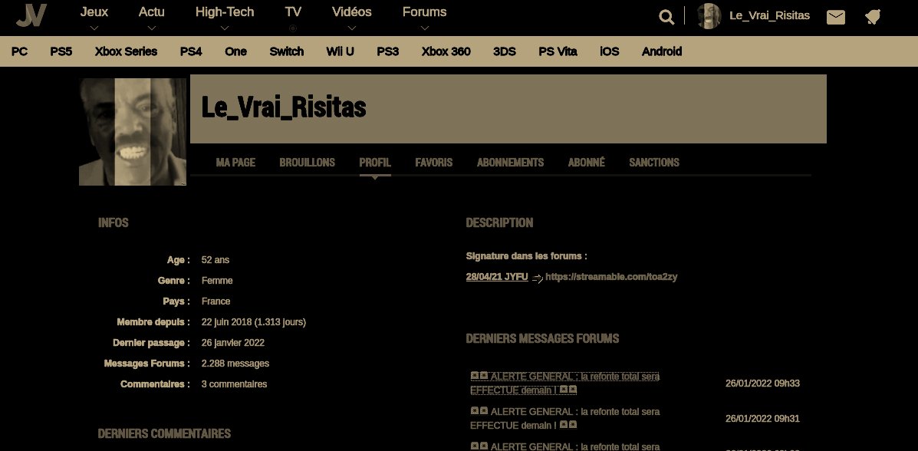Viewport: 918px width, 451px height.
Task: Click the Femme genre value
Action: click(x=217, y=281)
